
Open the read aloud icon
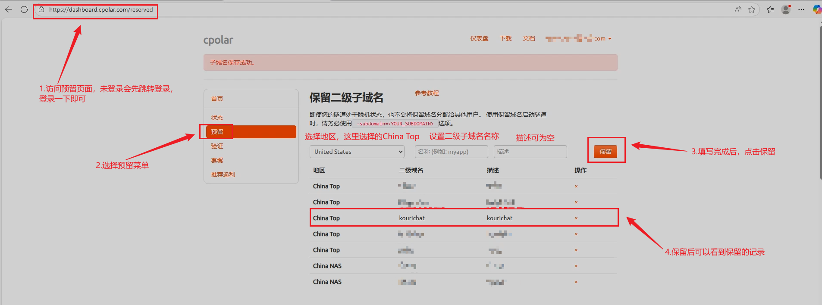pos(738,9)
